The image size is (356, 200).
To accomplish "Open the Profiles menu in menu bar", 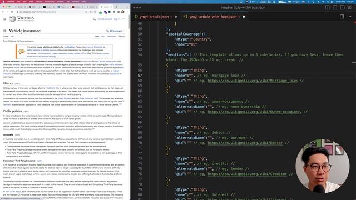I will (61, 2).
